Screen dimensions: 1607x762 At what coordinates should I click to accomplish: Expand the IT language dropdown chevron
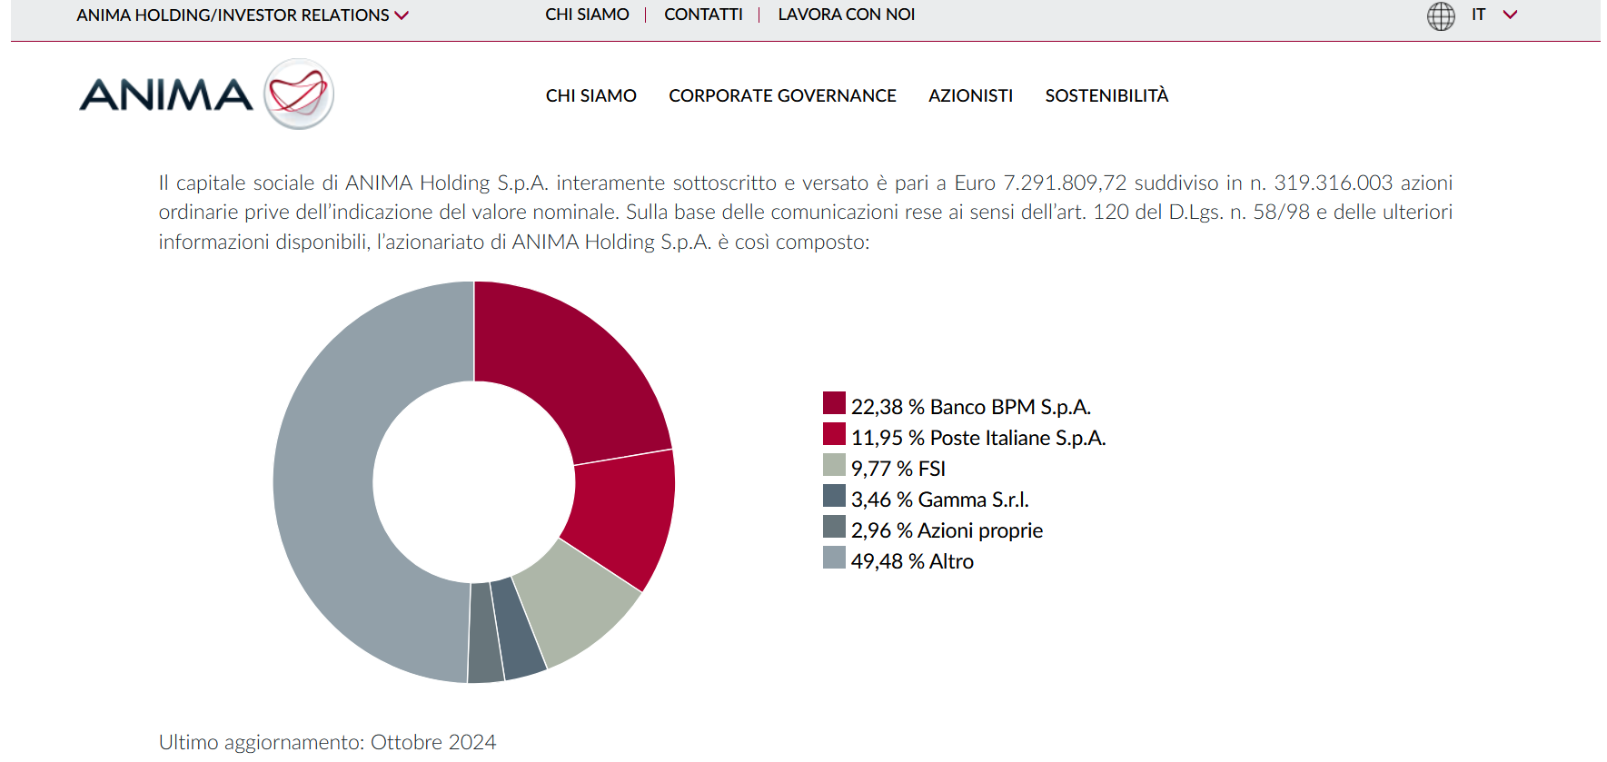coord(1510,15)
